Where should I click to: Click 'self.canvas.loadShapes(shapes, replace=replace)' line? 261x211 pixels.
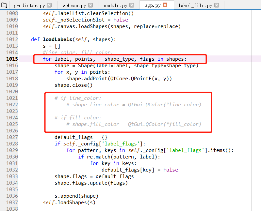tap(112, 26)
